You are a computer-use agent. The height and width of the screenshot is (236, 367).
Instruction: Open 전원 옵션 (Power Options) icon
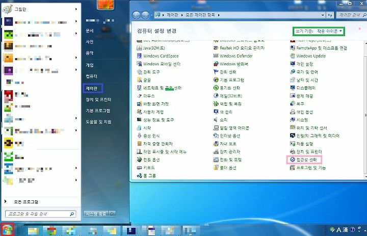(x=139, y=160)
